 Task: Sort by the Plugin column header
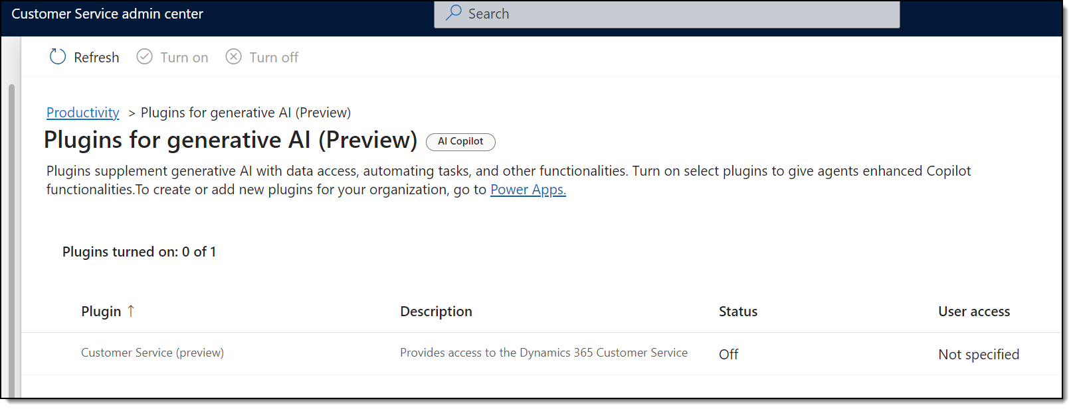(101, 312)
